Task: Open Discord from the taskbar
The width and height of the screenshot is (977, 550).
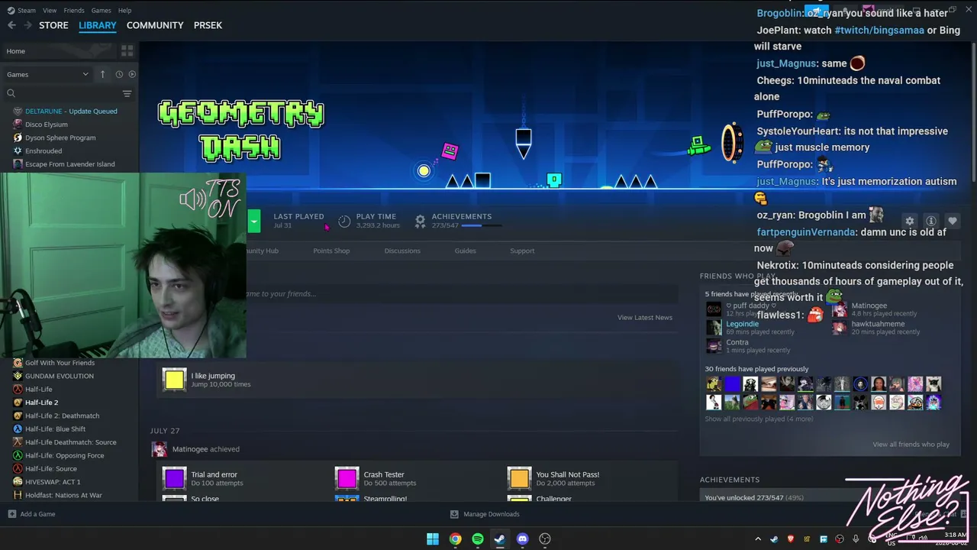Action: (x=522, y=539)
